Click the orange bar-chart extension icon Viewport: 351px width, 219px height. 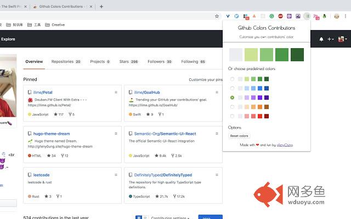(x=254, y=16)
